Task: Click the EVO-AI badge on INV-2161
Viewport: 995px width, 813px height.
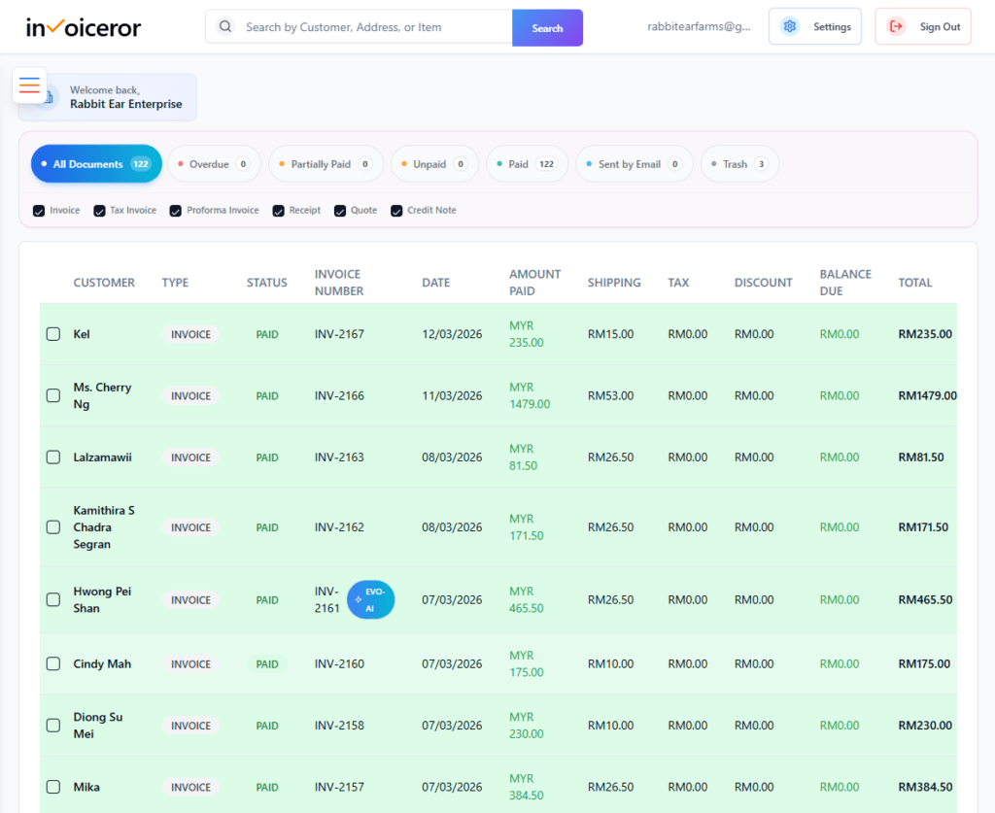Action: (370, 600)
